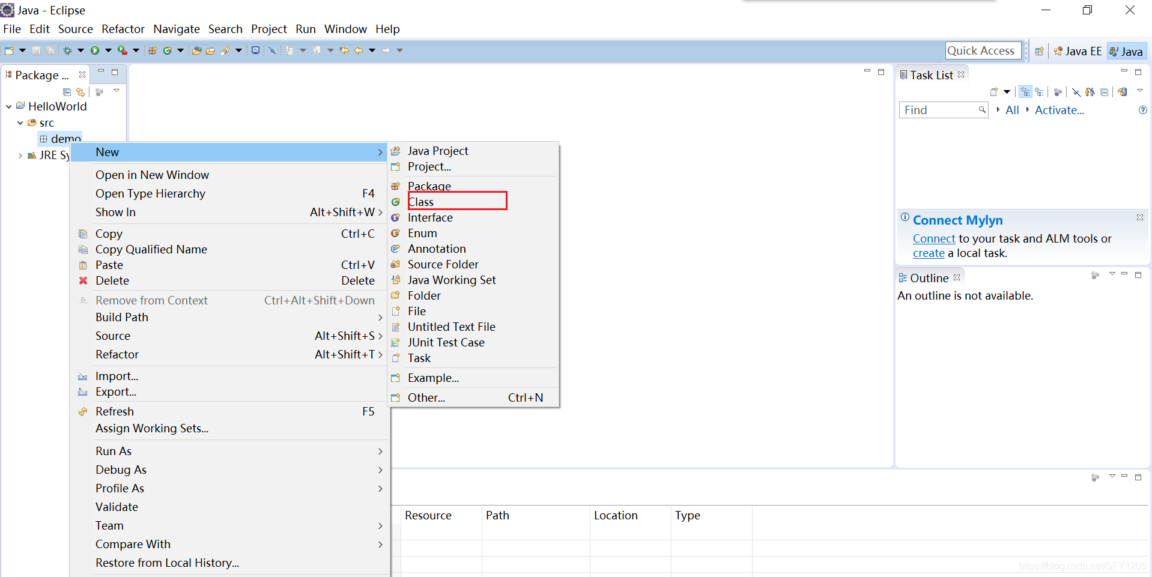The image size is (1152, 577).
Task: Select Build Path in context menu
Action: 230,317
